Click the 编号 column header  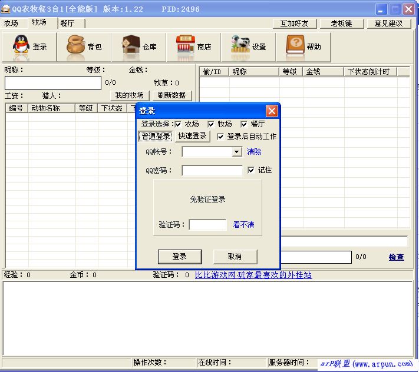(17, 108)
